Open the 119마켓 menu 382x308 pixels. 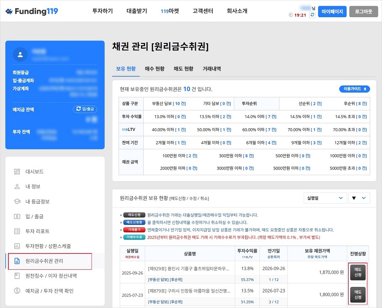click(170, 11)
